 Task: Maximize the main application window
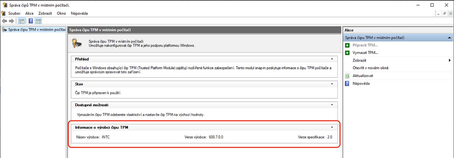(x=432, y=5)
